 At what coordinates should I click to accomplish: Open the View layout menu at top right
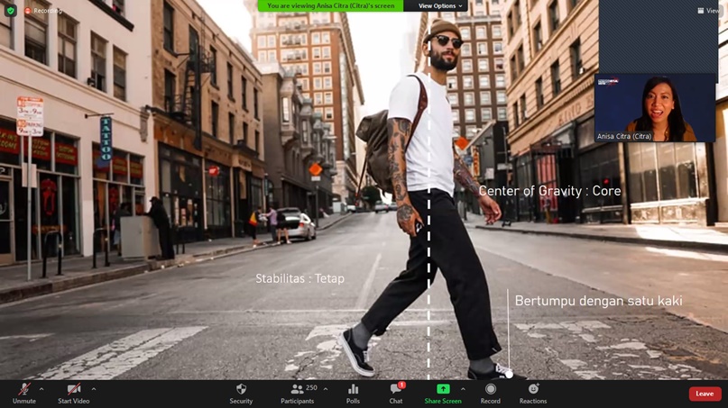(709, 11)
